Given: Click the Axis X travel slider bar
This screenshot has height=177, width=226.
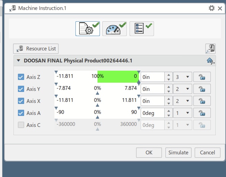Looking at the screenshot, I should coord(97,101).
